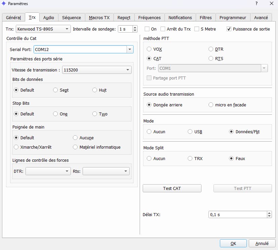Viewport: 278px width, 250px height.
Task: Select Xmarche/Xarrêt handshake
Action: (16, 147)
